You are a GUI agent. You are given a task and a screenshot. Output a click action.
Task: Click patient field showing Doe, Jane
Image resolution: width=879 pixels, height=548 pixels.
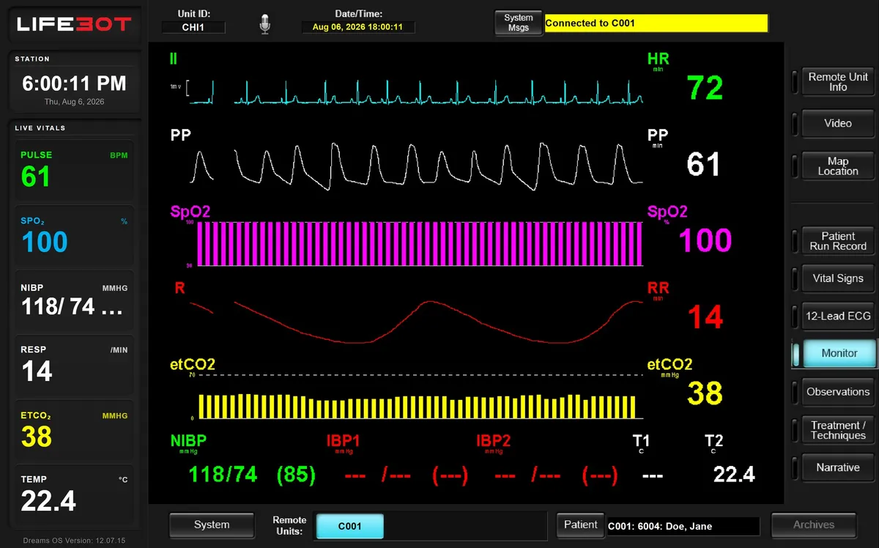pos(683,526)
